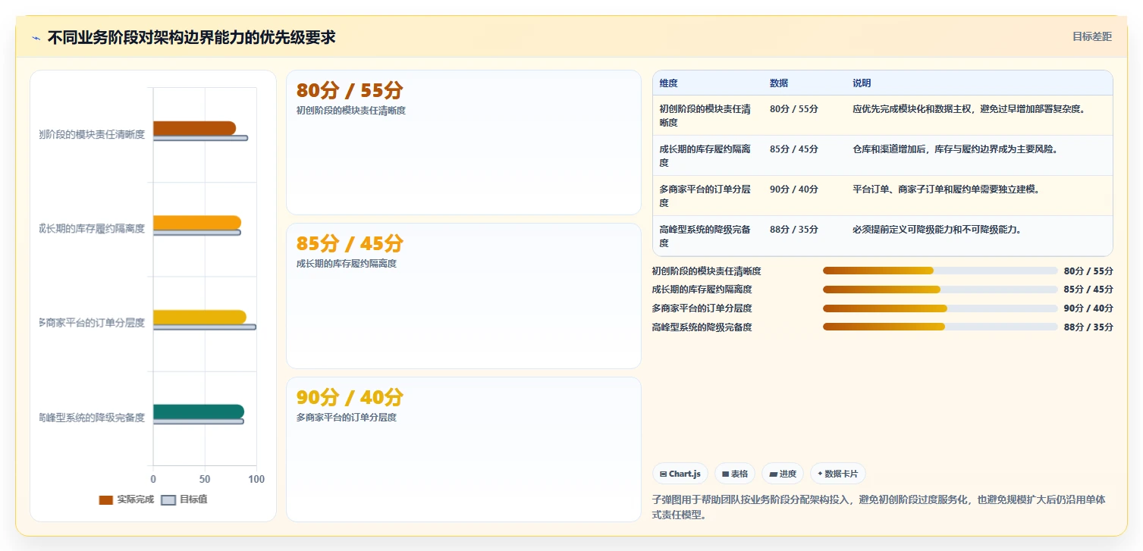Click the square icon in 表格 chip
This screenshot has height=551, width=1143.
[725, 474]
